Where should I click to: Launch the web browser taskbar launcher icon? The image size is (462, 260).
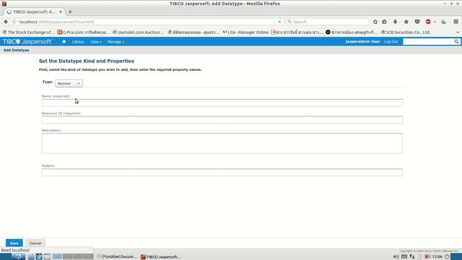tap(39, 257)
